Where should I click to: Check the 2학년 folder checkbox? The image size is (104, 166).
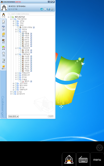coord(16,25)
